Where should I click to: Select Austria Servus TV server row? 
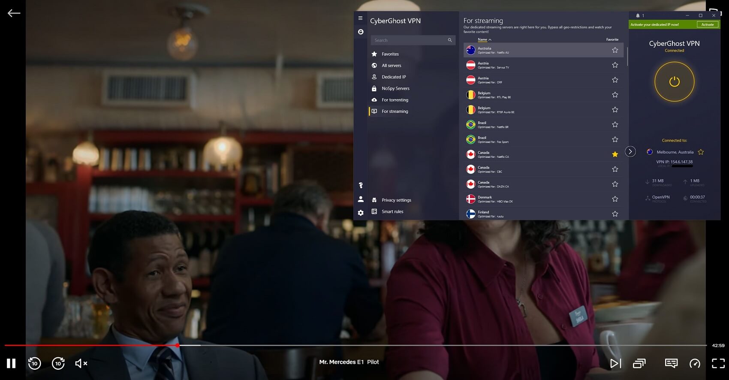[543, 65]
